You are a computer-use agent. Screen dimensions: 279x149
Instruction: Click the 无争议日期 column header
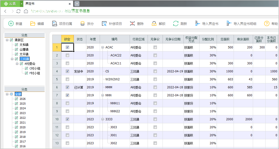pyautogui.click(x=173, y=39)
